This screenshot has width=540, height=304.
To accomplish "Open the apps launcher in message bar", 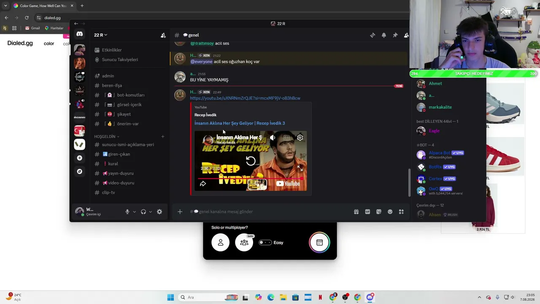I will point(401,212).
